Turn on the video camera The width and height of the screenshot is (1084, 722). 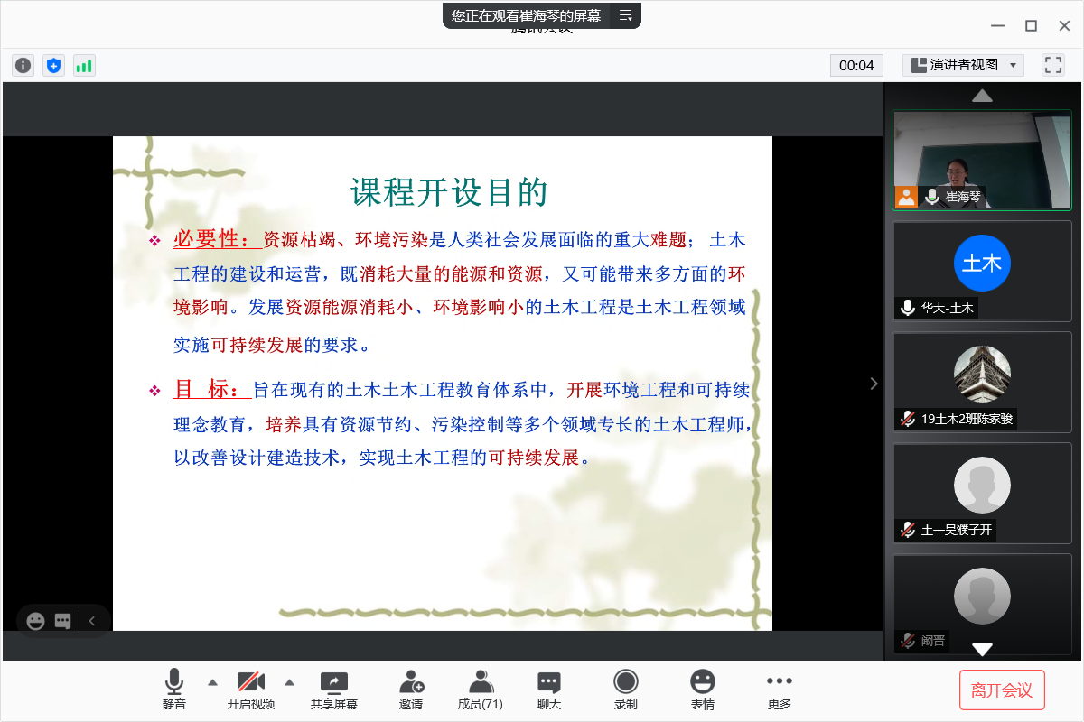tap(250, 690)
